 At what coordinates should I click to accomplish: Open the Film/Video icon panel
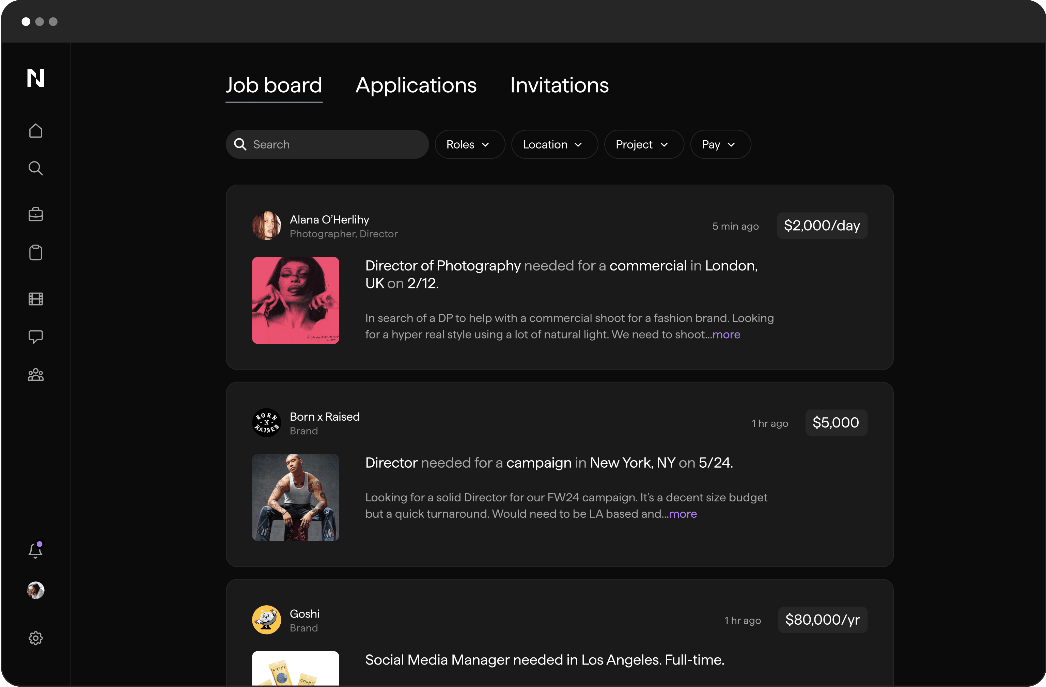[x=36, y=299]
